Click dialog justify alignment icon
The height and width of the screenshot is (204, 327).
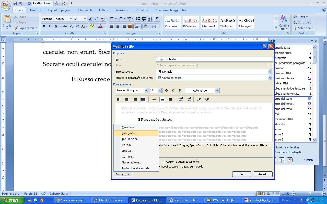(x=143, y=99)
